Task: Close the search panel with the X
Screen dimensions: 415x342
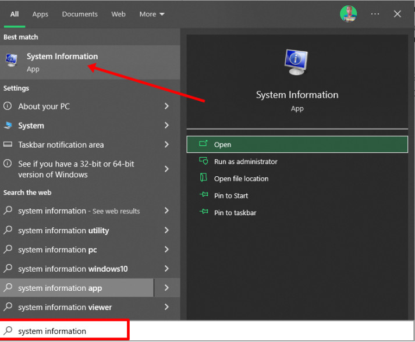Action: tap(397, 14)
